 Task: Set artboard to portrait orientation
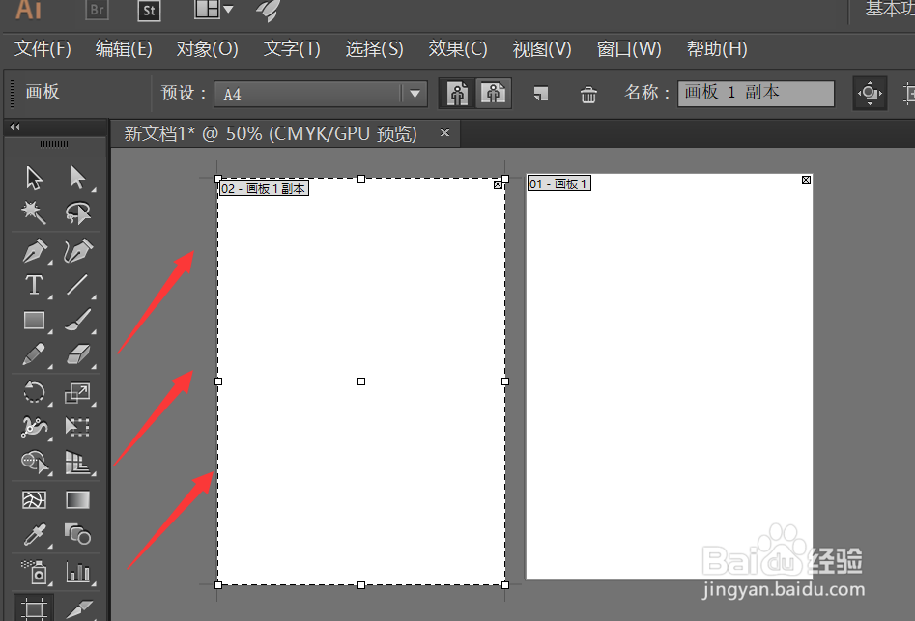pyautogui.click(x=458, y=94)
